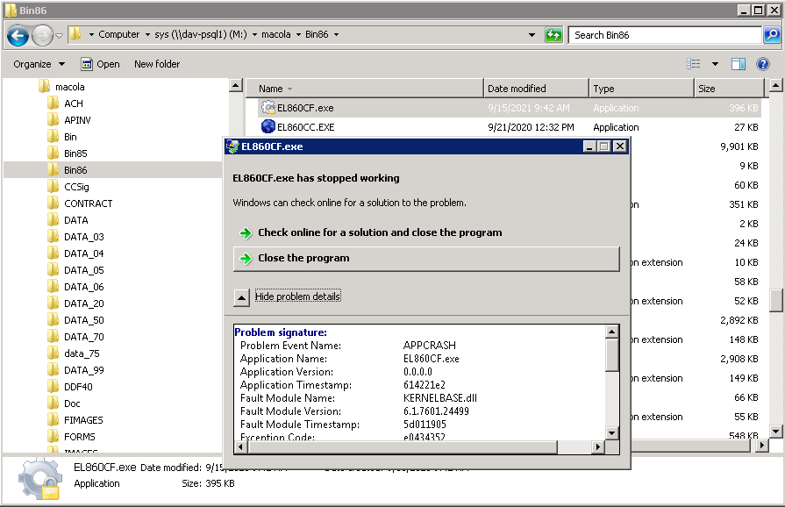Click the EL860CF.exe application icon in list
Viewport: 785px width, 507px height.
pyautogui.click(x=268, y=107)
